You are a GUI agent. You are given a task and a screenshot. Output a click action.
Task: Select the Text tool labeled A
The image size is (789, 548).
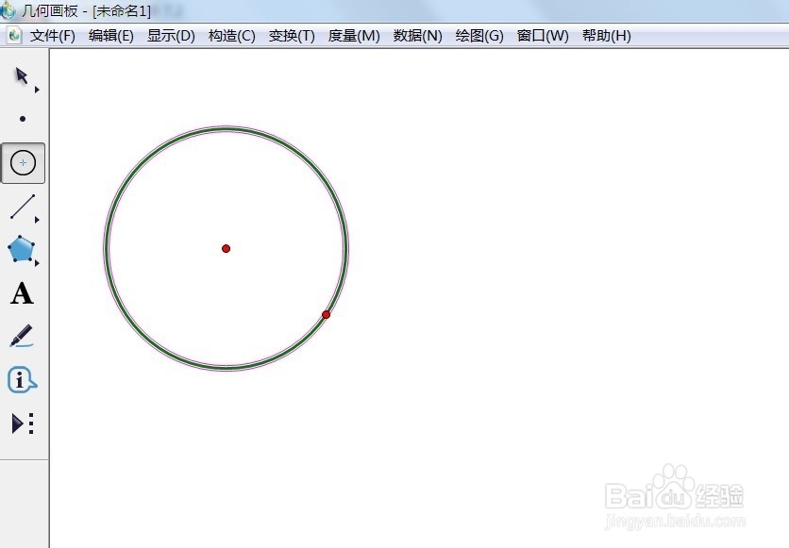point(22,293)
